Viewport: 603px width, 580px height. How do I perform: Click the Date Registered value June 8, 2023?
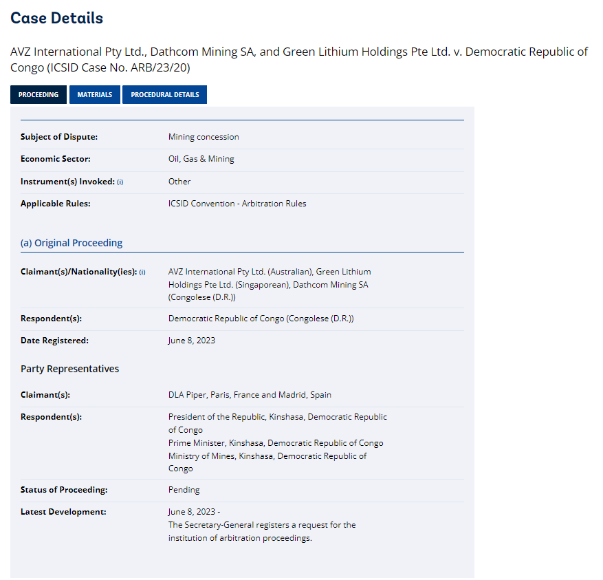pos(192,341)
